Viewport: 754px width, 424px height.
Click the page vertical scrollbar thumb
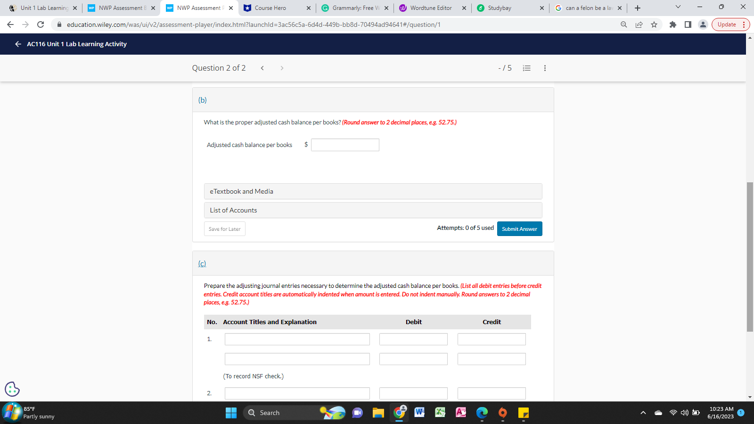coord(750,257)
